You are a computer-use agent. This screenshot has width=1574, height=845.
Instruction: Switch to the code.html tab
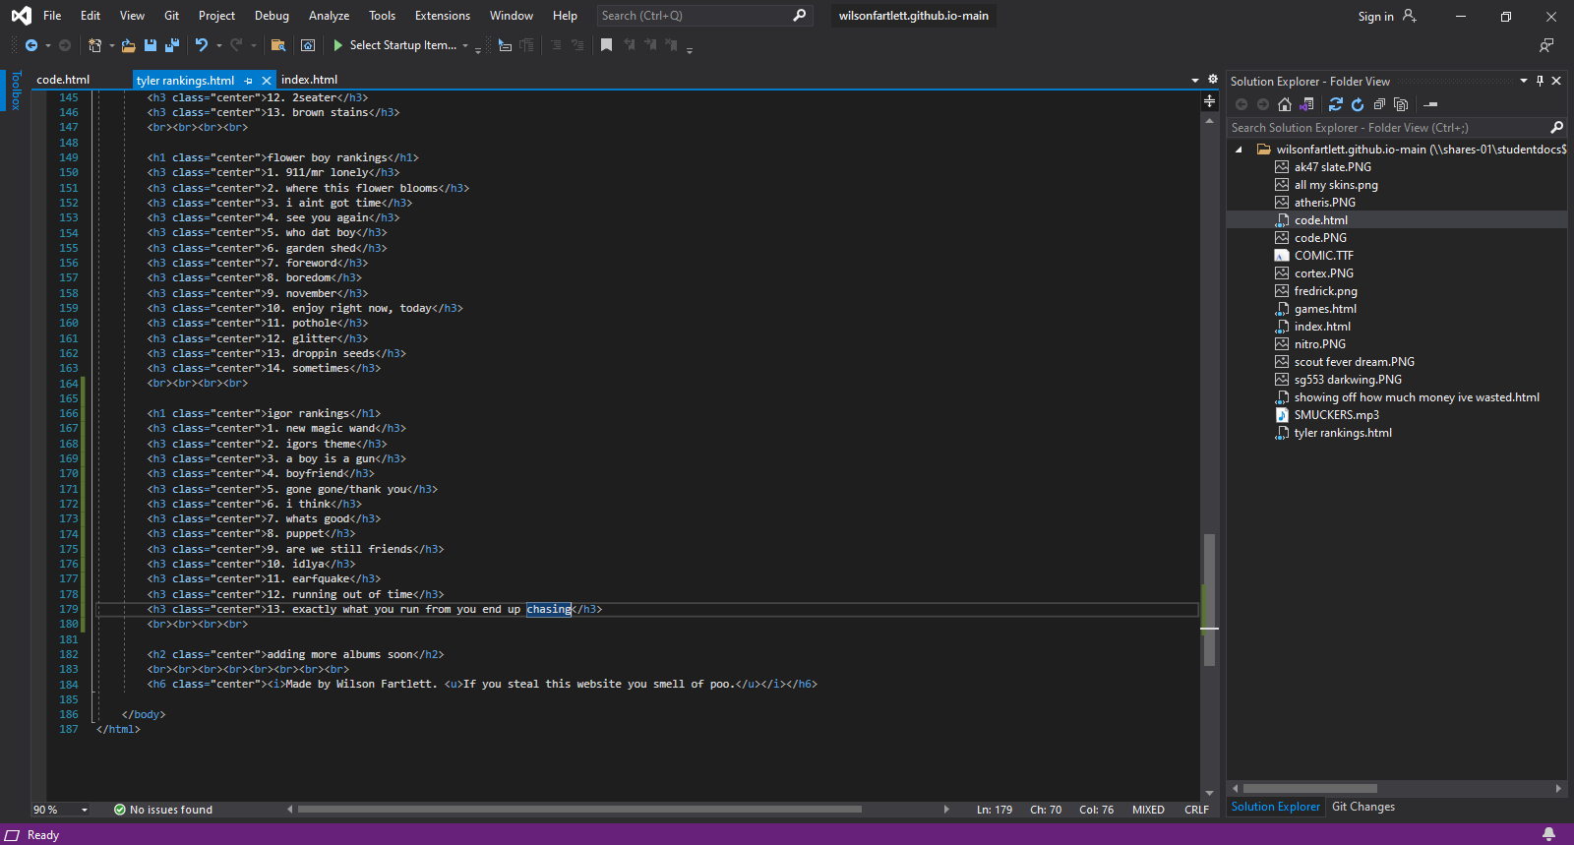[x=63, y=80]
